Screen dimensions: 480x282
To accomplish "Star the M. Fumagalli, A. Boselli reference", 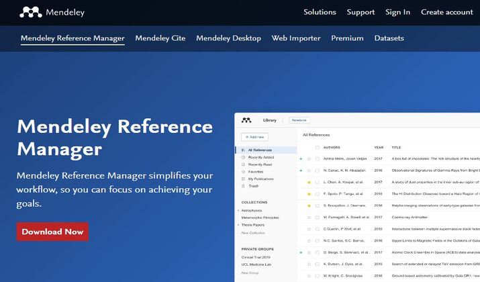I will [x=309, y=218].
